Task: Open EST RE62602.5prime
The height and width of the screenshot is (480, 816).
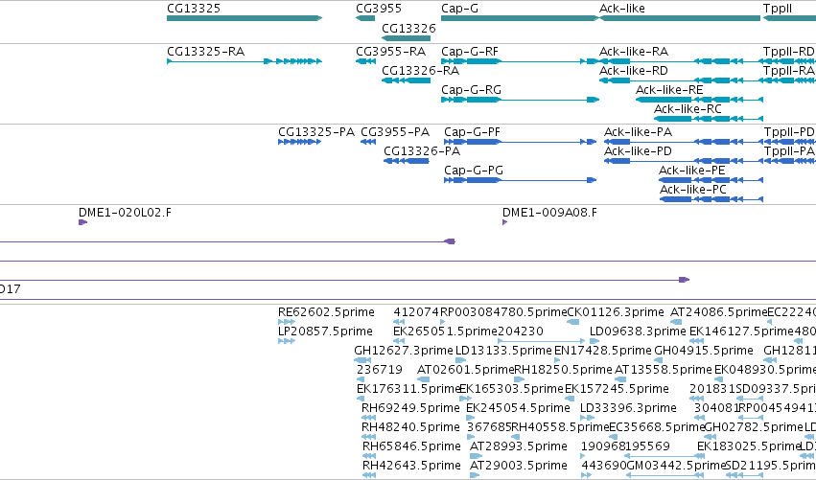Action: [x=326, y=312]
